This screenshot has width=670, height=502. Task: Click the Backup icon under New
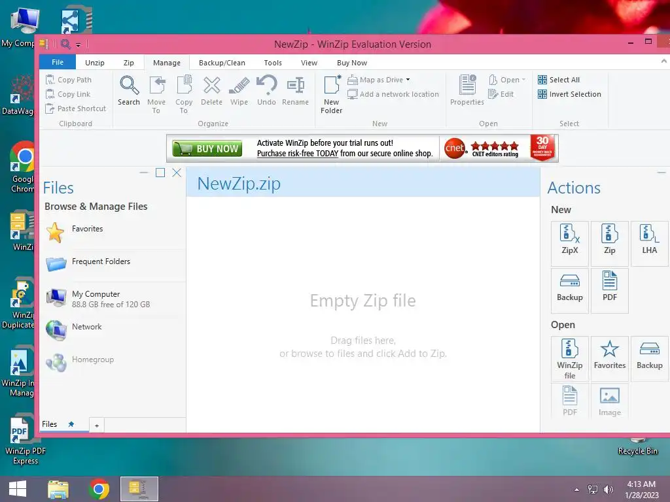[570, 290]
